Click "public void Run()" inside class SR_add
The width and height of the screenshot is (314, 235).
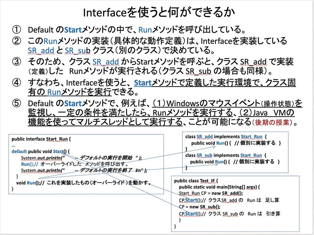pos(210,143)
